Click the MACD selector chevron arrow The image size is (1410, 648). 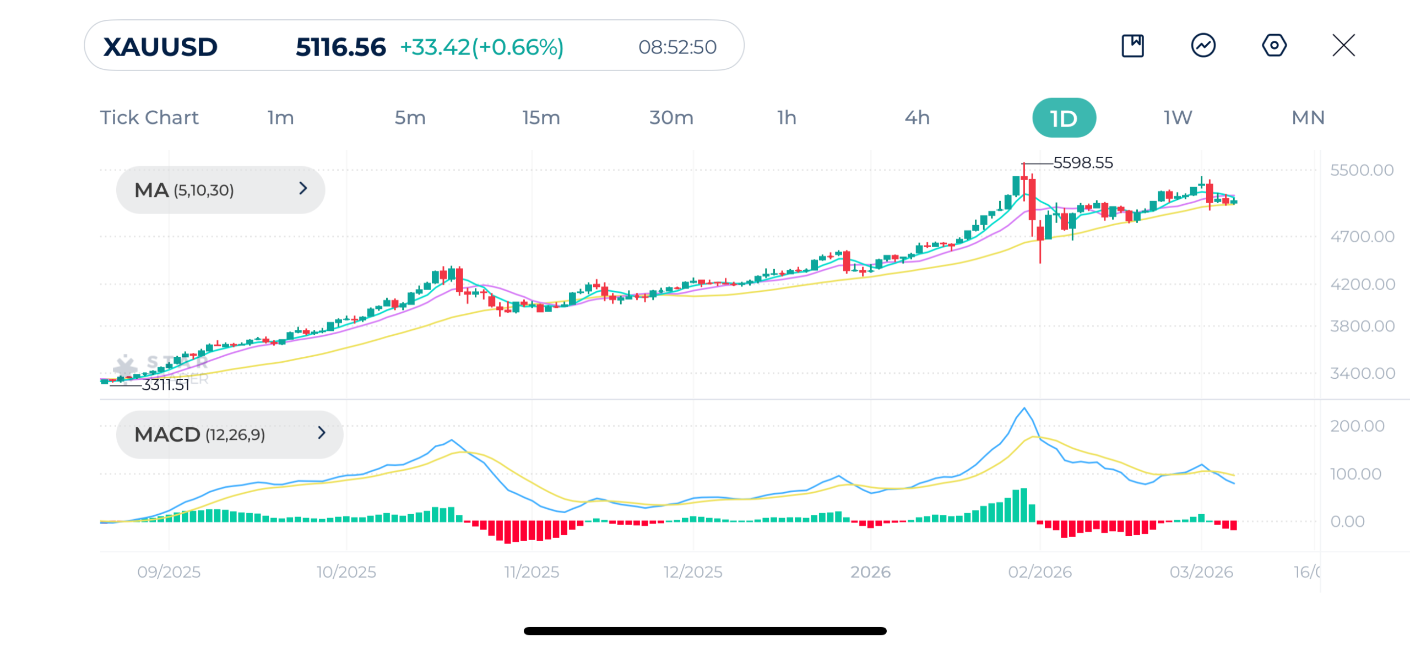(322, 433)
